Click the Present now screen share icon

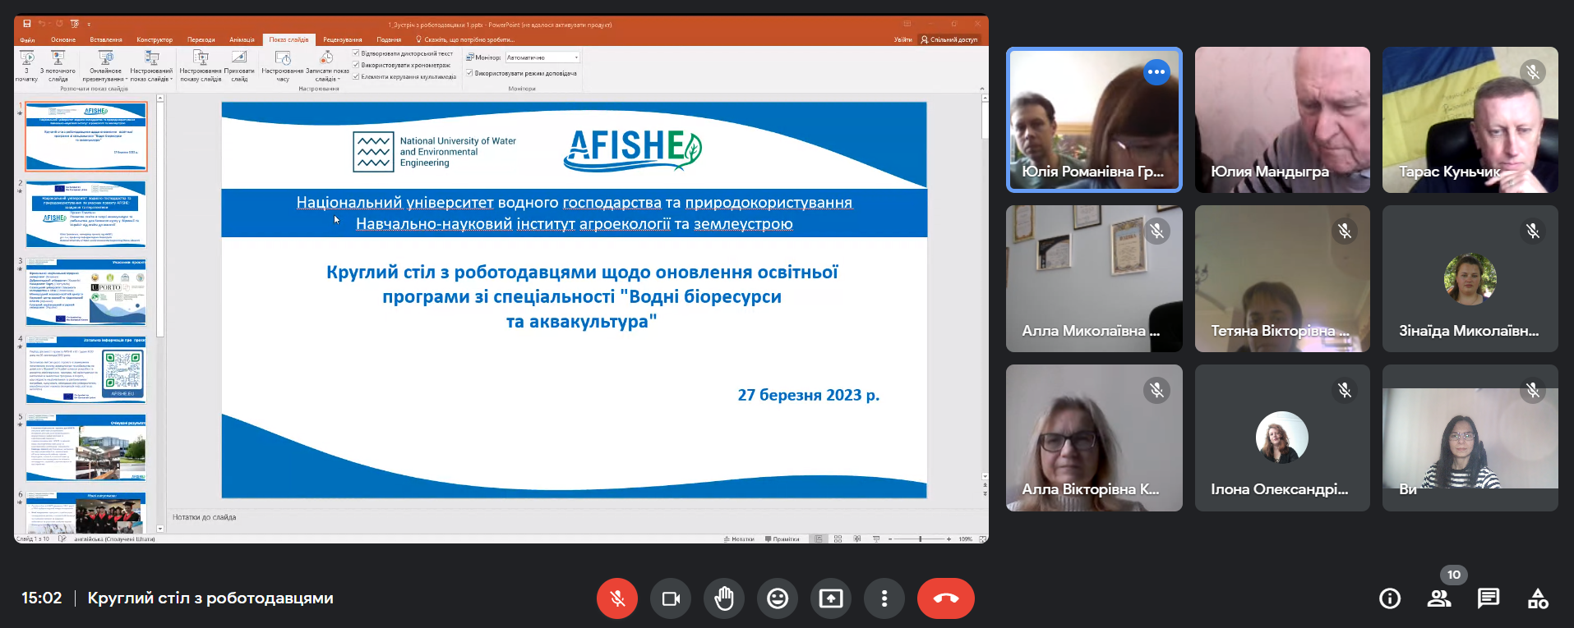[831, 598]
